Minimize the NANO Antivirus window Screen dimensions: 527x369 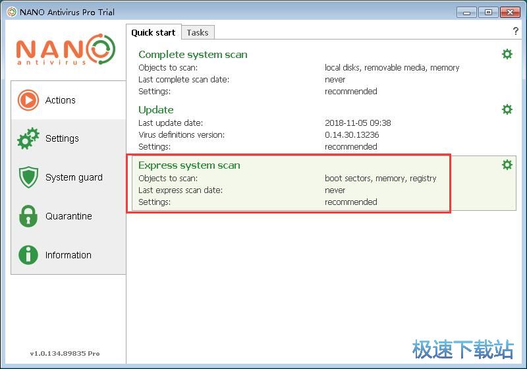pos(466,13)
